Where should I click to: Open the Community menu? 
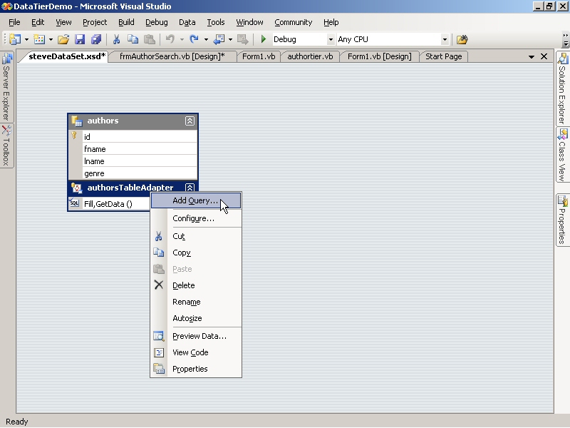coord(294,22)
